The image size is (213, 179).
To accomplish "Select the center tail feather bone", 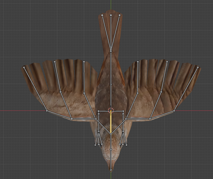I will (111, 33).
